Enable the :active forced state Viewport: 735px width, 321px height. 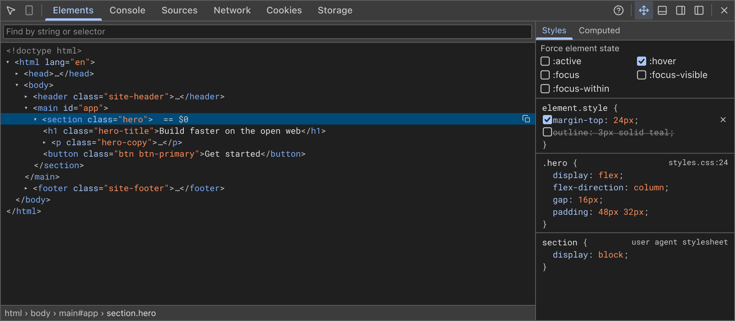[x=545, y=61]
